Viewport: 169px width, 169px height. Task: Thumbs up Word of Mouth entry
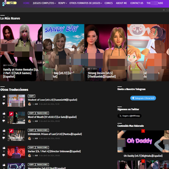(x=4, y=114)
